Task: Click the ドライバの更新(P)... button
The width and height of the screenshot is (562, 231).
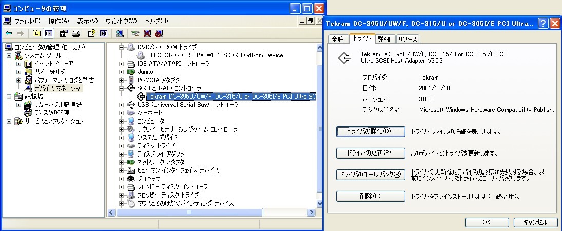Action: pos(371,153)
